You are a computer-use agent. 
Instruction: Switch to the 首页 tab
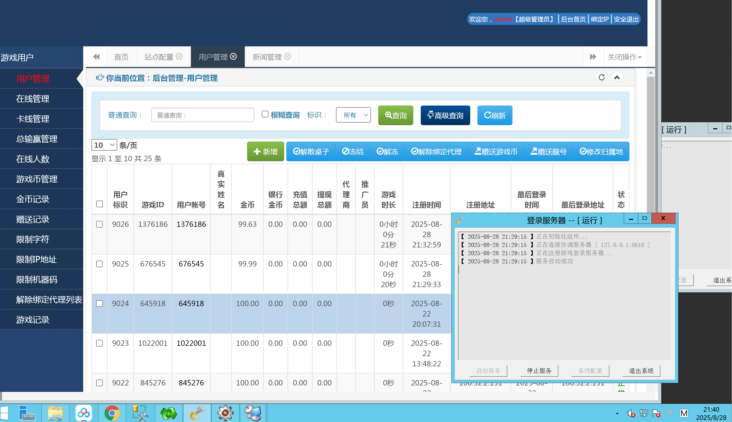121,57
